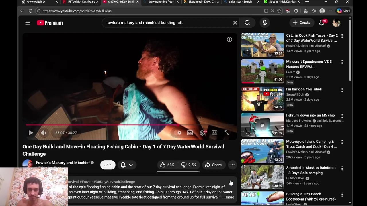Open the browser profile icon
Image resolution: width=367 pixels, height=206 pixels.
tap(322, 11)
